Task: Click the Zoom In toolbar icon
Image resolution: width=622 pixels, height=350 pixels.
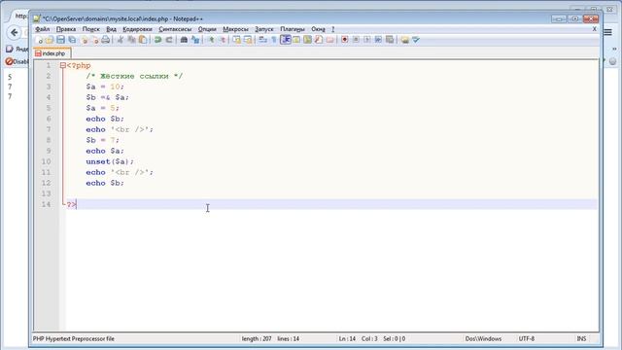Action: tap(211, 40)
